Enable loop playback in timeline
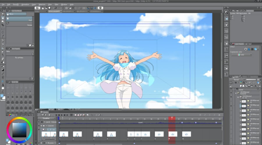This screenshot has height=145, width=262. click(71, 115)
